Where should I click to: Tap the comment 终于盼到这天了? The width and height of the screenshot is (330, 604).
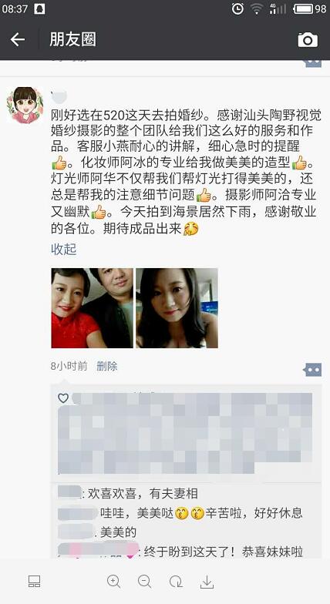[224, 552]
